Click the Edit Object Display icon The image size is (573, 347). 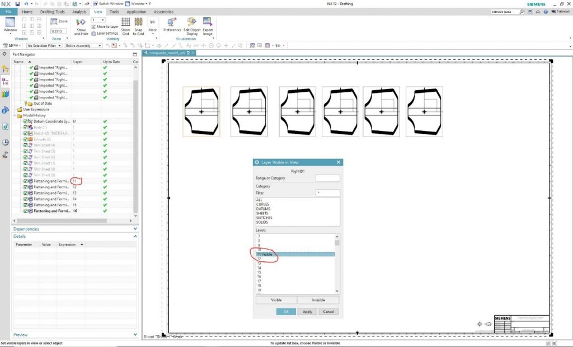192,24
